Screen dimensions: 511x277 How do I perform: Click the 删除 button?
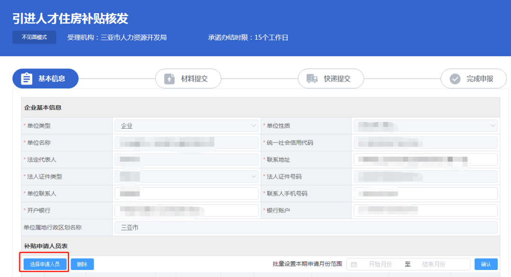coord(82,264)
